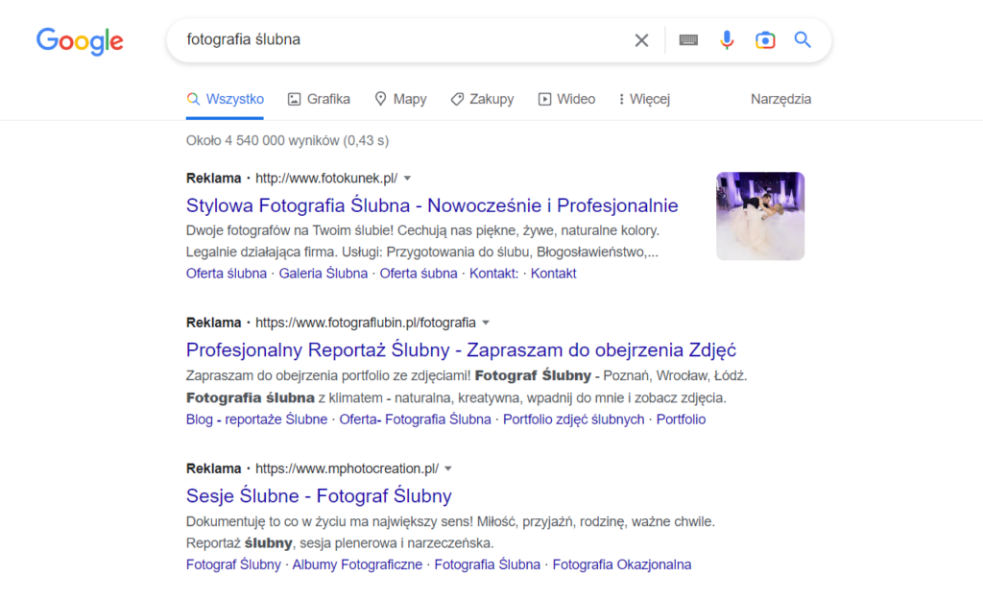This screenshot has width=983, height=600.
Task: Clear the search box with X icon
Action: tap(641, 40)
